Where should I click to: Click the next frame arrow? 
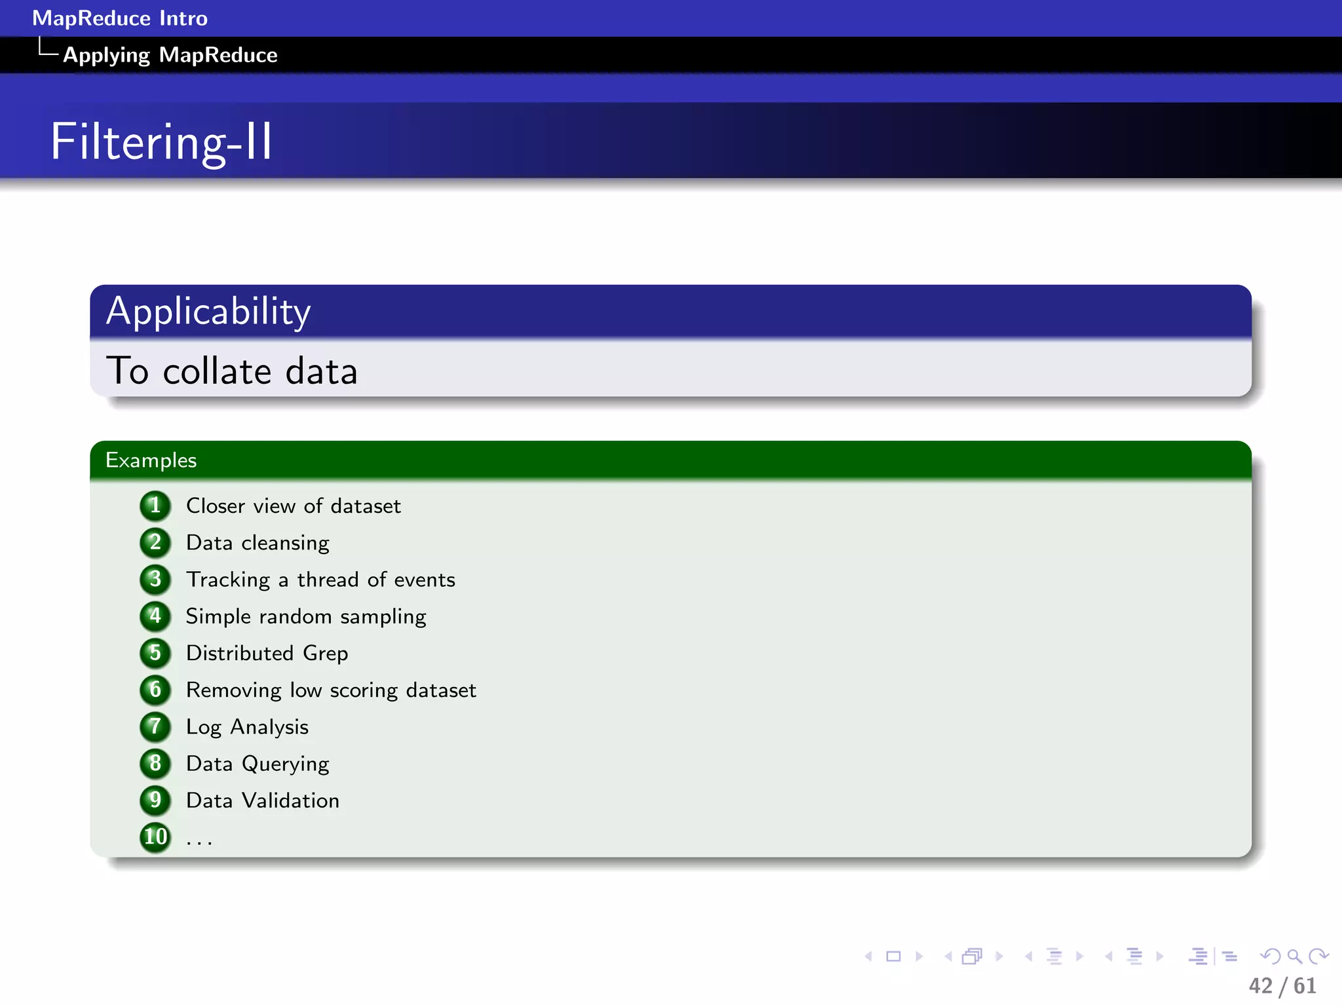[999, 957]
